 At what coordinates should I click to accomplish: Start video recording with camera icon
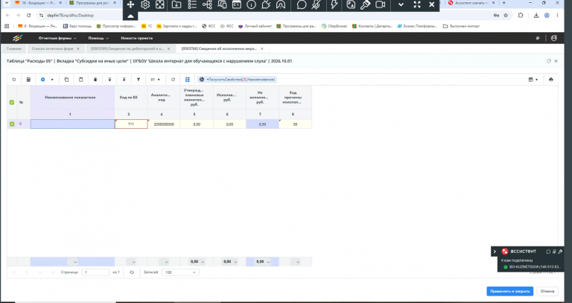tap(381, 4)
